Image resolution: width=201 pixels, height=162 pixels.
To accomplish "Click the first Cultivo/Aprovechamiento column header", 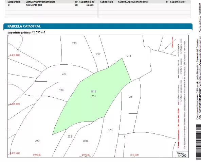I will pos(40,2).
